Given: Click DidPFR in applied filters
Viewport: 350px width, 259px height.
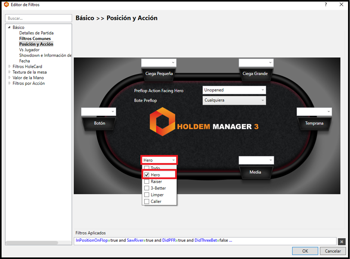Looking at the screenshot, I should [x=169, y=240].
